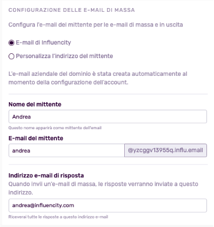Click the paragraph about L'e-mail aziendale del dominio

coord(98,78)
